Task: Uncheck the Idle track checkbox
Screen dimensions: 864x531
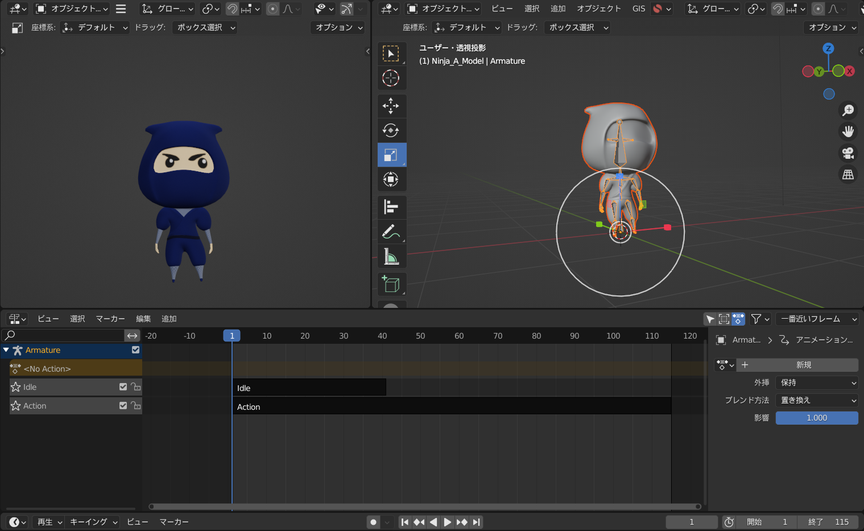Action: (123, 386)
